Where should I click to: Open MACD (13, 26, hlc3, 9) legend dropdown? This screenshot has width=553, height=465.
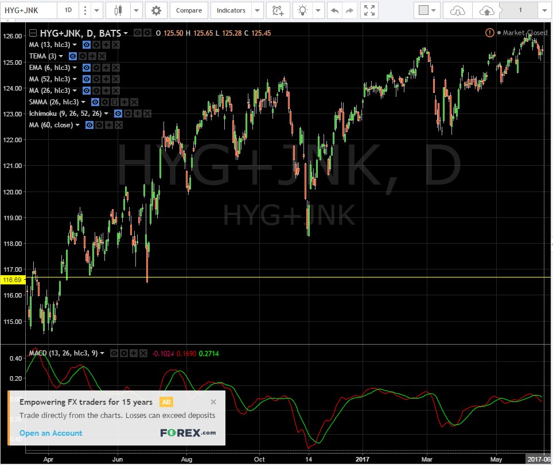pyautogui.click(x=102, y=353)
